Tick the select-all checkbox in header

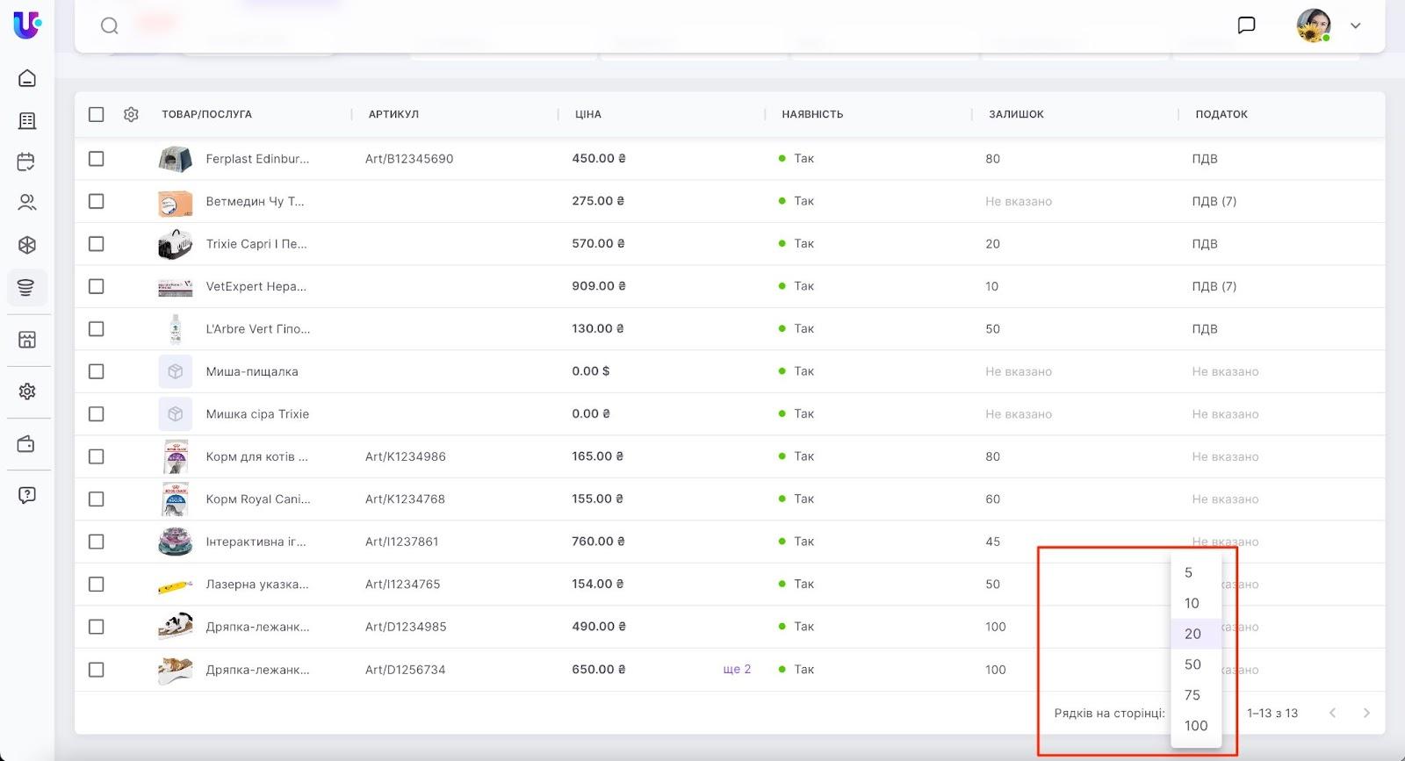pyautogui.click(x=97, y=114)
